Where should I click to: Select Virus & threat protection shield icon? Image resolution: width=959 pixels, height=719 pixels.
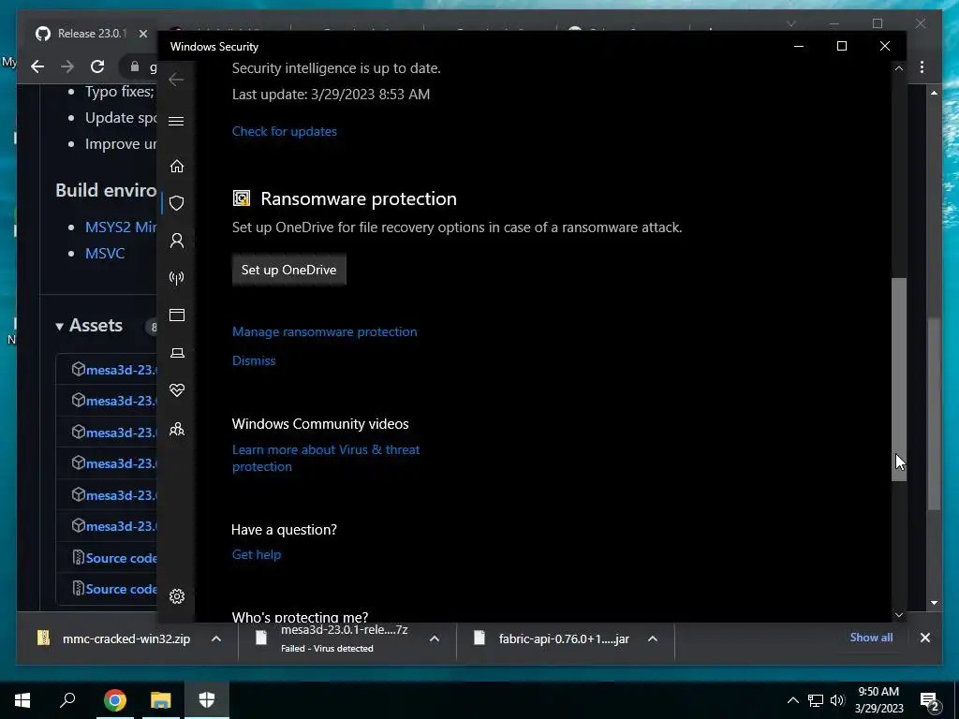point(177,203)
